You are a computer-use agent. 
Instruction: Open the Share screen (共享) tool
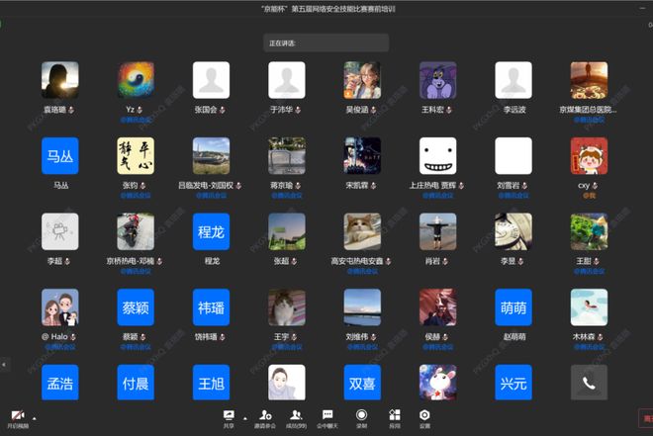[229, 416]
